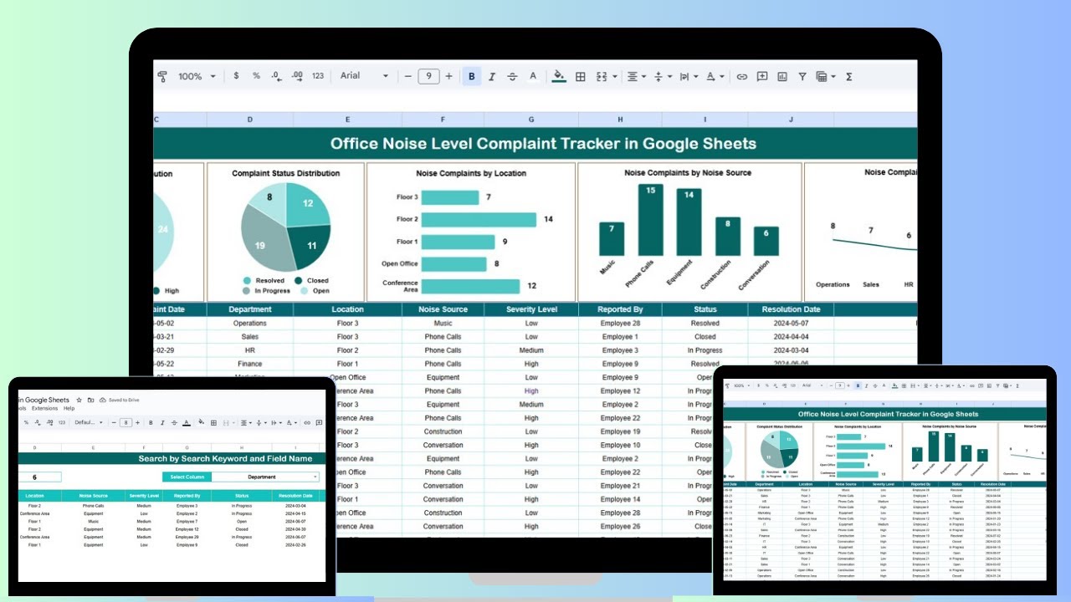Click the Saved to Drive cloud icon

tap(103, 400)
